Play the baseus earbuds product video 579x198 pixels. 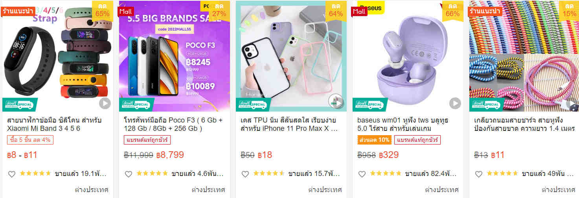[x=455, y=103]
